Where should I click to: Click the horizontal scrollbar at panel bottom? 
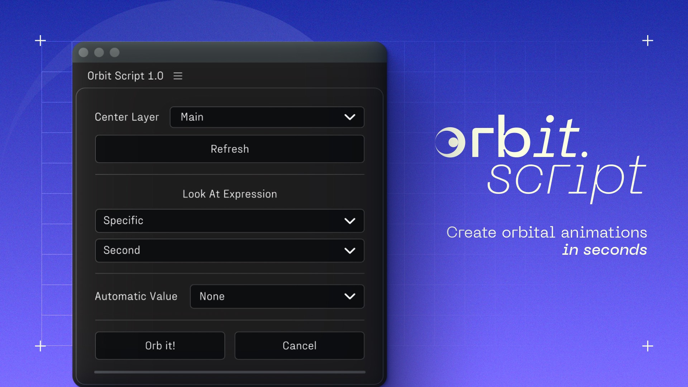click(229, 372)
